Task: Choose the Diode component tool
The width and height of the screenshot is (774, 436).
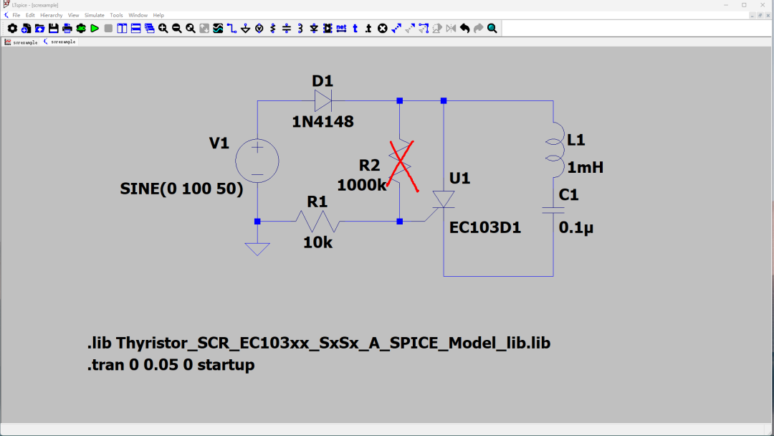Action: pos(314,29)
